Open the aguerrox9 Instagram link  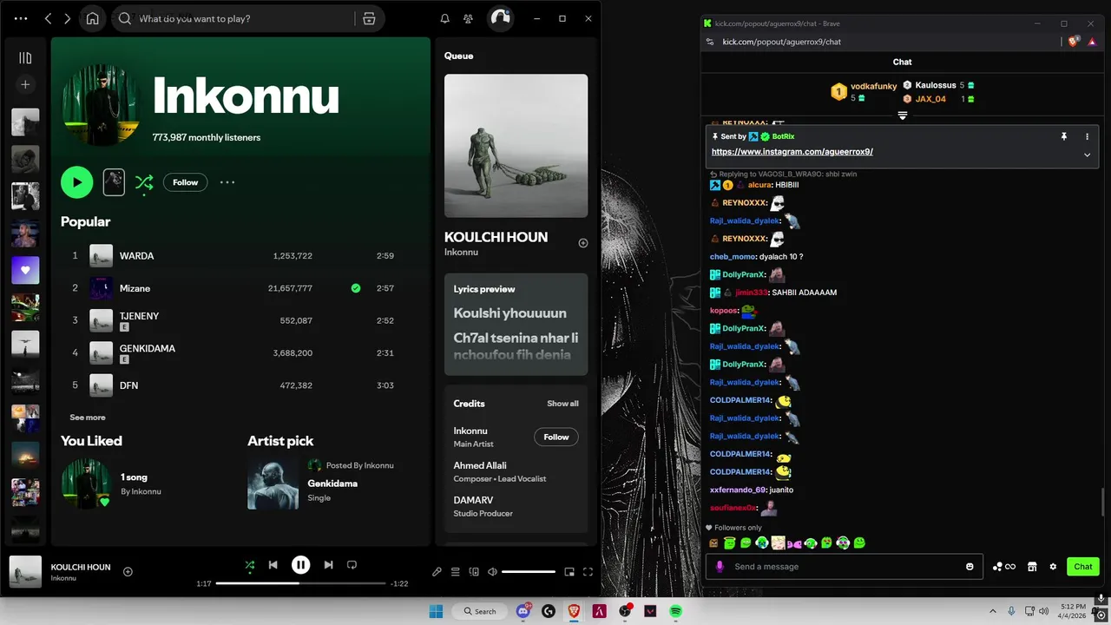792,152
